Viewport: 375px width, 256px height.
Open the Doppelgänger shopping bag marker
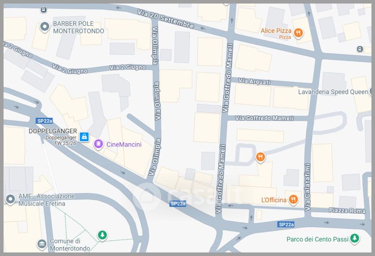pos(84,137)
